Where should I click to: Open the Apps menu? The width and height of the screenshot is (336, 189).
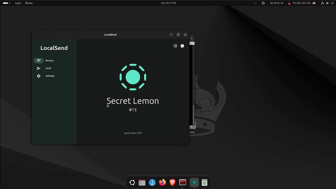pos(18,3)
